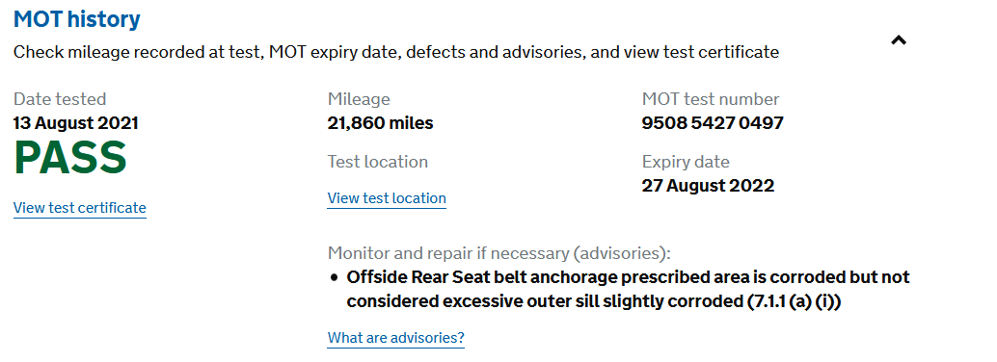This screenshot has width=997, height=362.
Task: Click the MOT history heading
Action: 77,19
